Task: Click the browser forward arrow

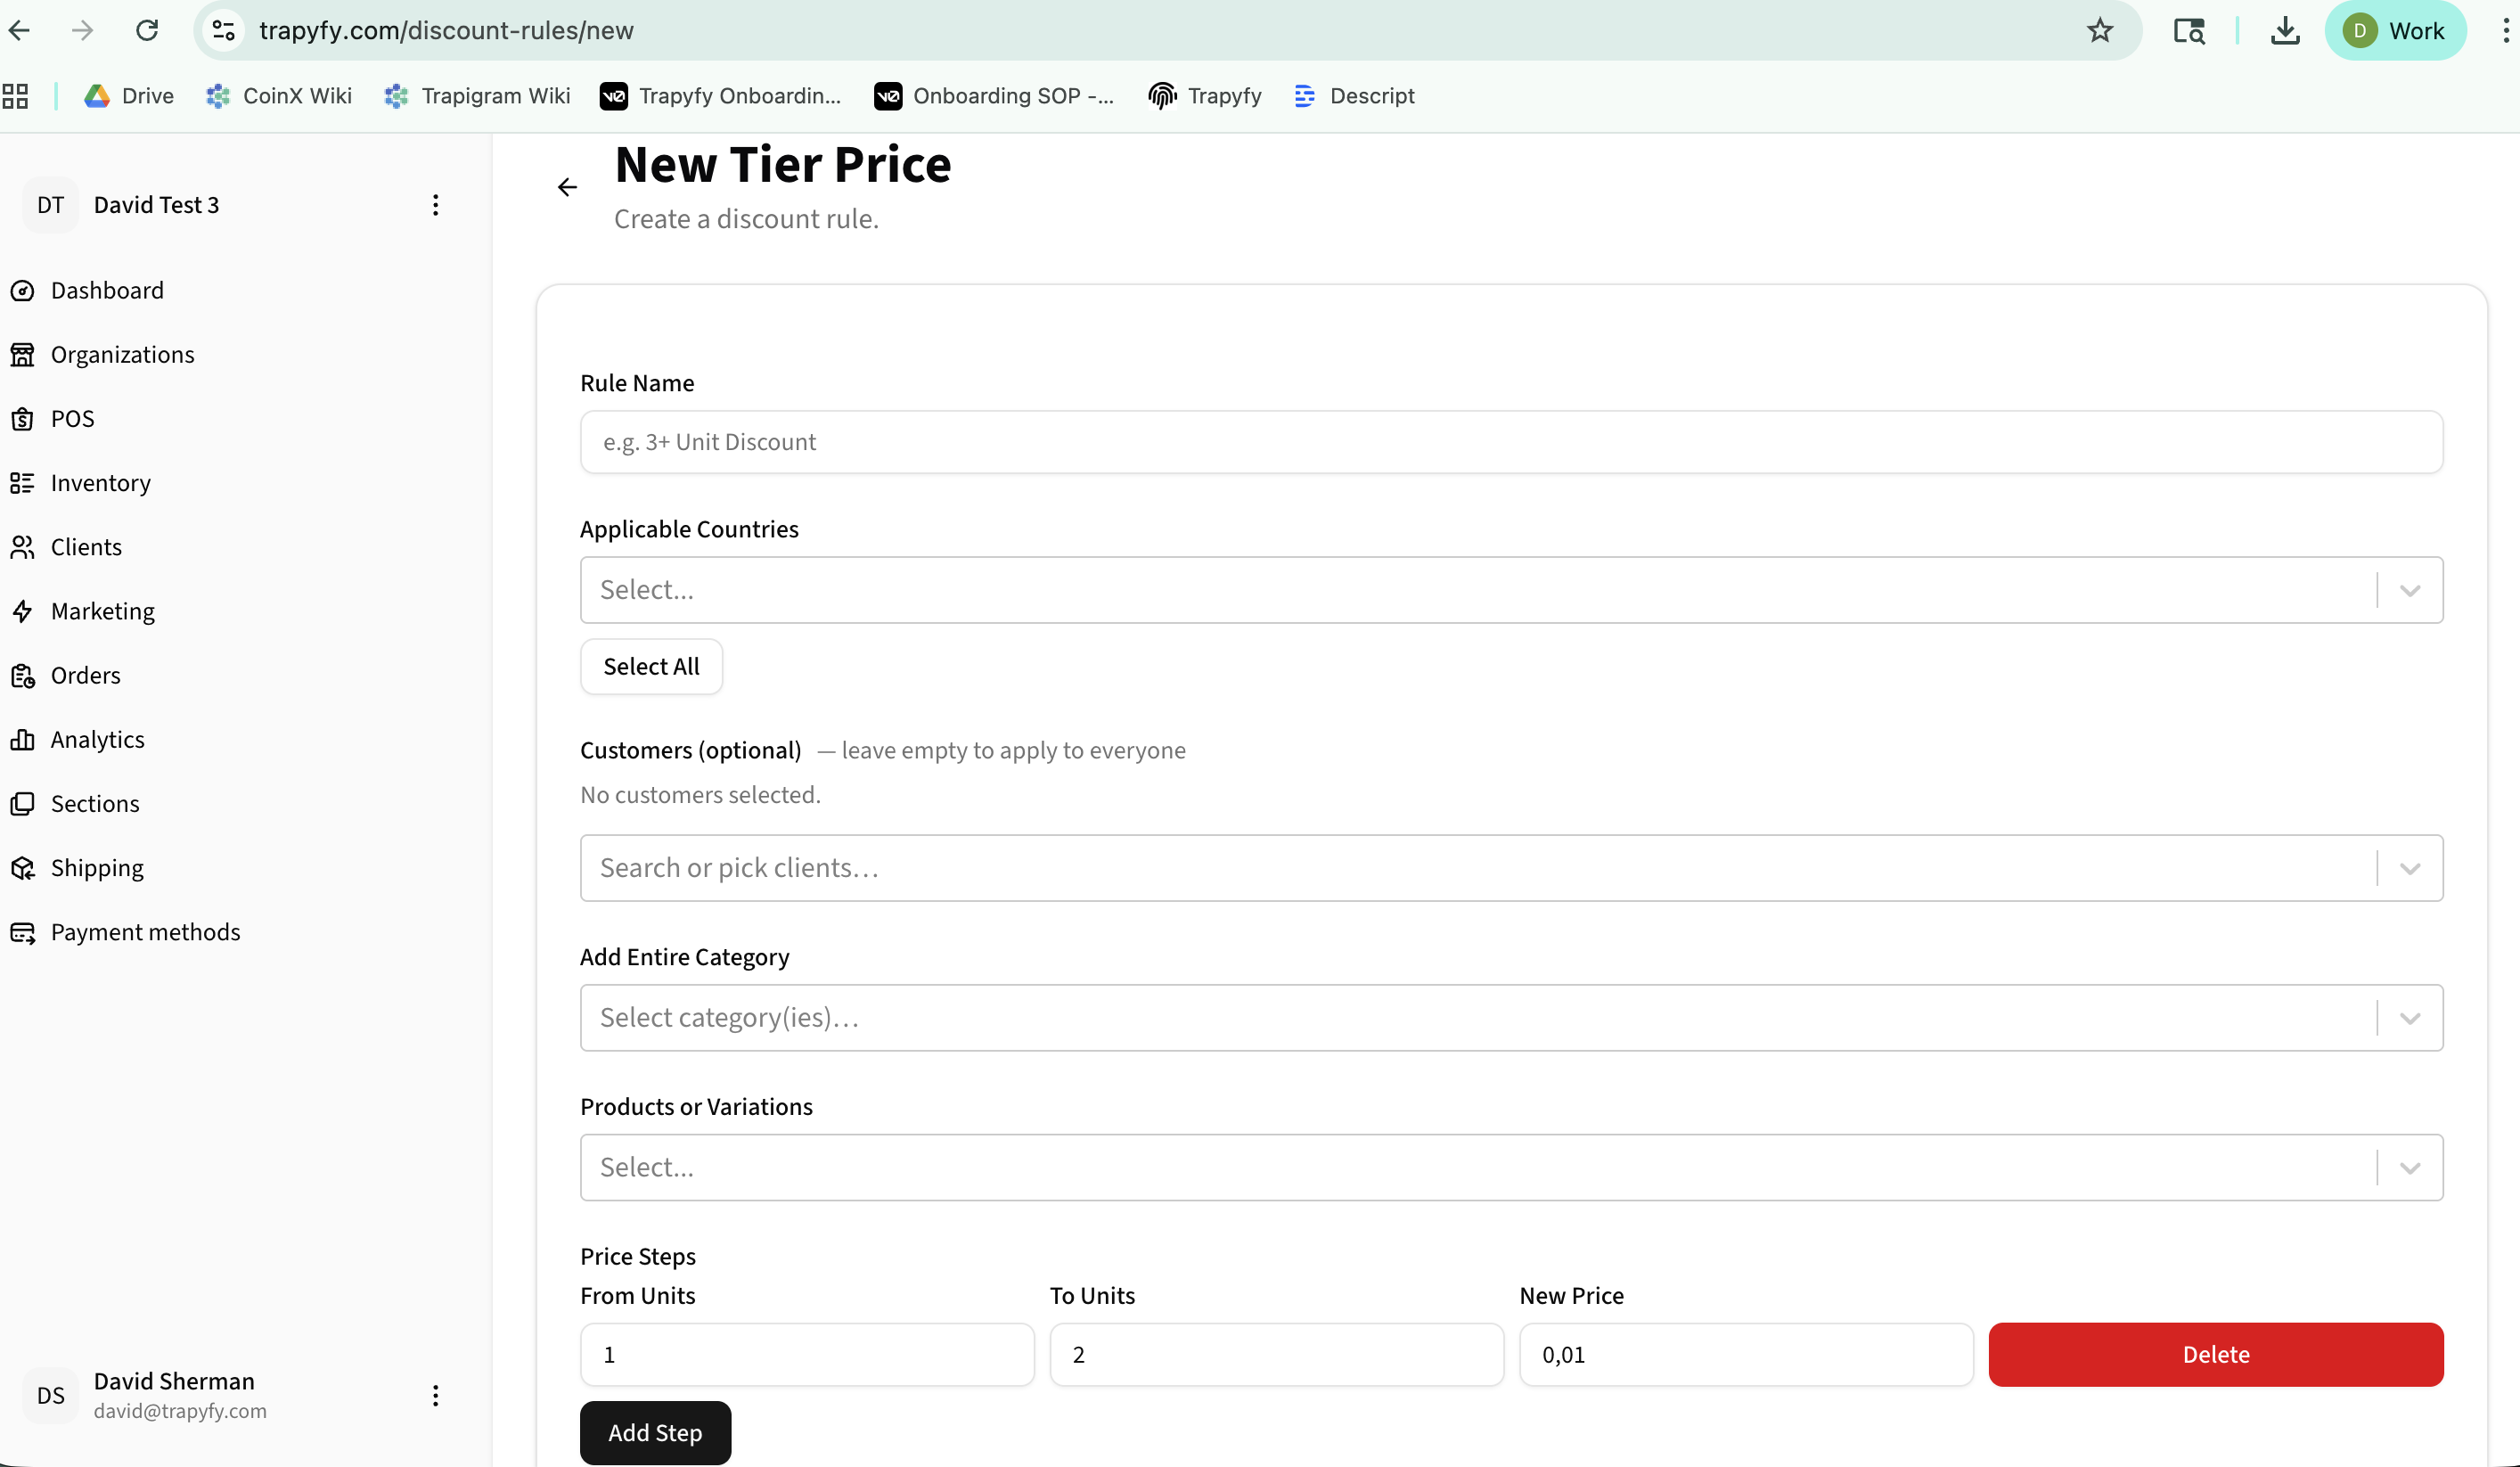Action: click(83, 30)
